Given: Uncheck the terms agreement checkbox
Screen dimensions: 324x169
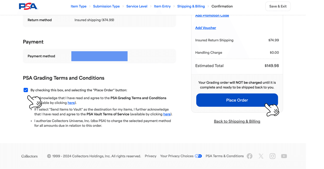Looking at the screenshot, I should coord(26,90).
